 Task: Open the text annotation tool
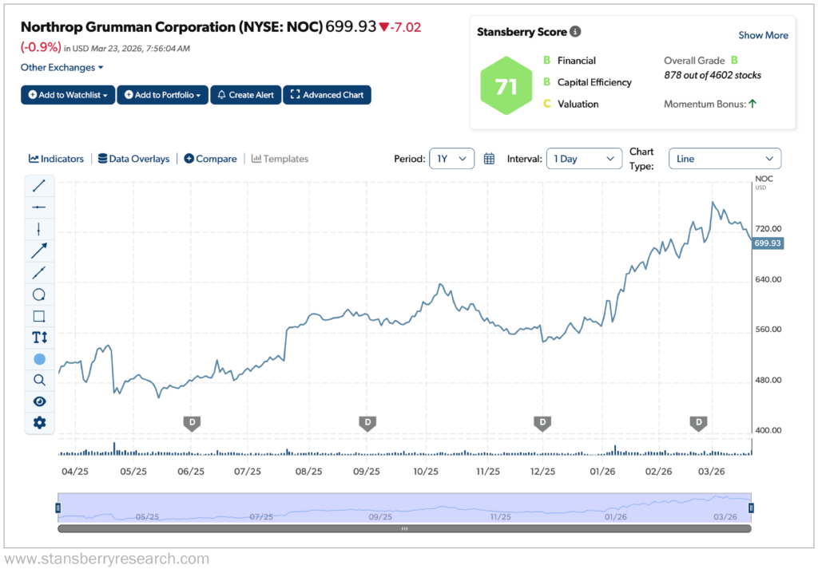tap(39, 338)
